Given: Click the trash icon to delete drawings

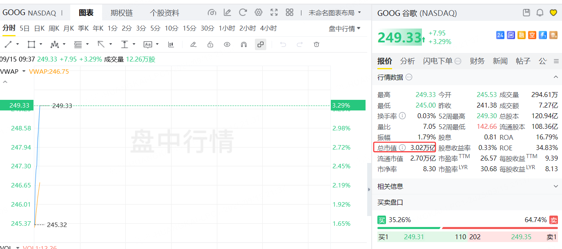Looking at the screenshot, I should [316, 44].
